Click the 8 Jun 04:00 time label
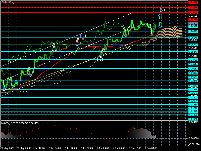Viewport: 201px width, 151px height. [x=151, y=148]
